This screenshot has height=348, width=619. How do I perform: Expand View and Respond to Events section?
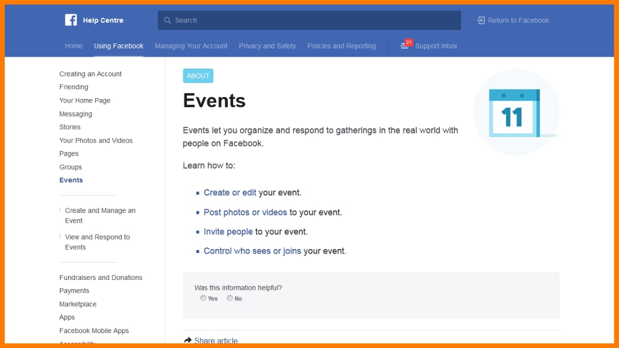click(x=96, y=242)
